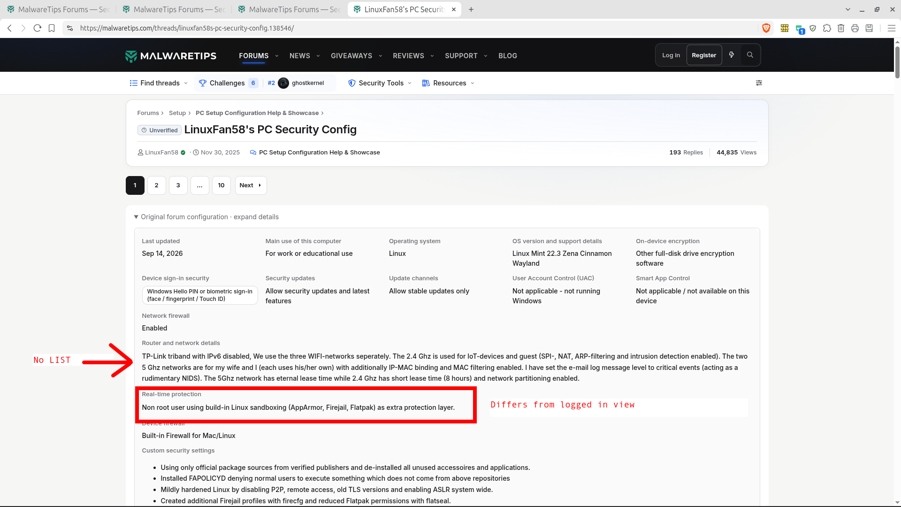Open the sliders filter icon in the sub-navigation

coord(759,83)
